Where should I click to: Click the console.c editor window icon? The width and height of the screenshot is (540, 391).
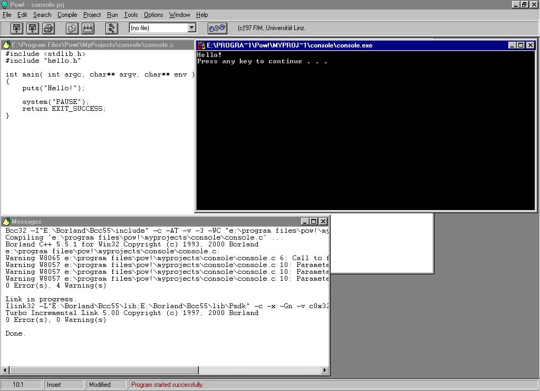6,45
